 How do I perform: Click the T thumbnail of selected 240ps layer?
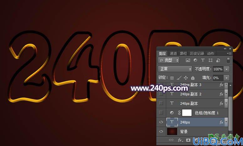(172, 122)
